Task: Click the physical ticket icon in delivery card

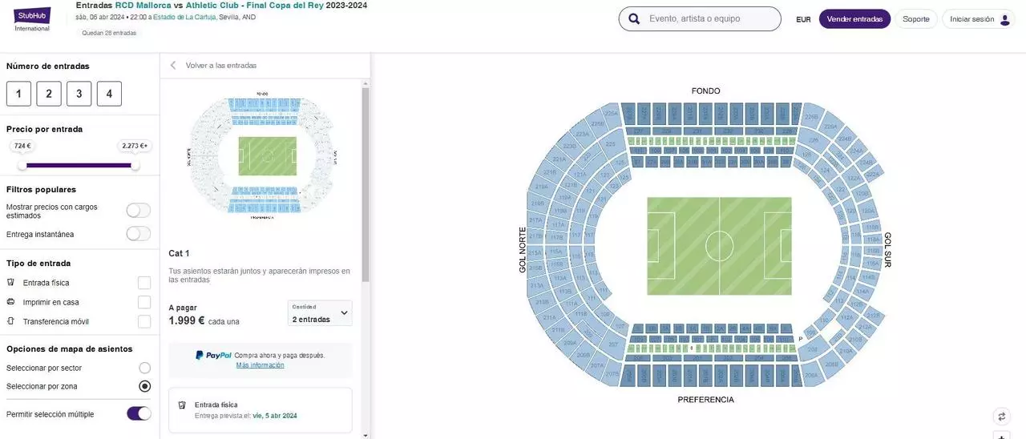Action: pos(182,405)
